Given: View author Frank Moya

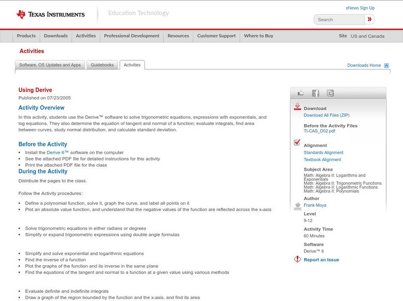Looking at the screenshot, I should click(315, 205).
